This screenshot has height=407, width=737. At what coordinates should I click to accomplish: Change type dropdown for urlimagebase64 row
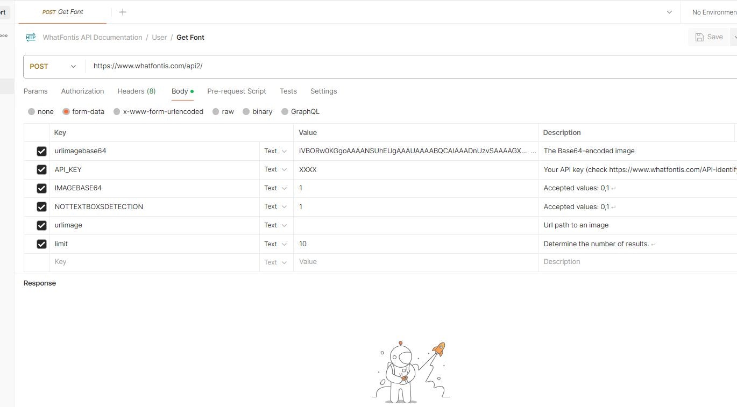[x=276, y=151]
